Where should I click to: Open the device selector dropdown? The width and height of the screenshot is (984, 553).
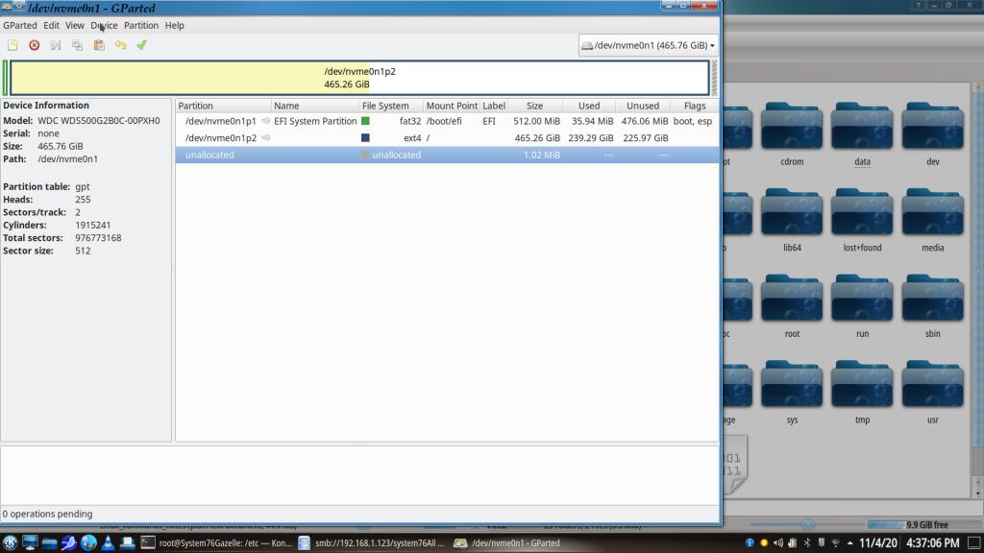649,45
